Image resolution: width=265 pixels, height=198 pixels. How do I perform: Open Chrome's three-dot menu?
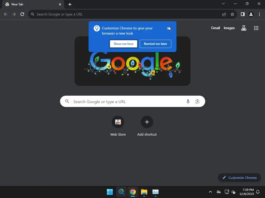259,14
